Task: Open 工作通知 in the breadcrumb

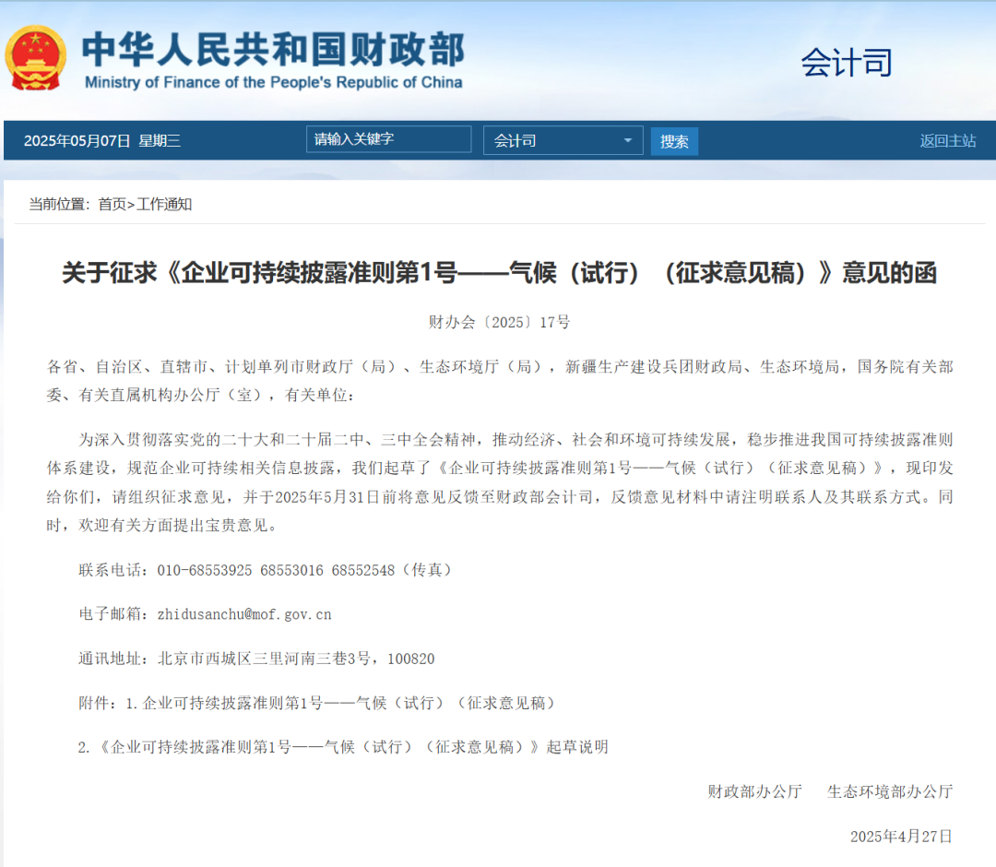Action: (164, 204)
